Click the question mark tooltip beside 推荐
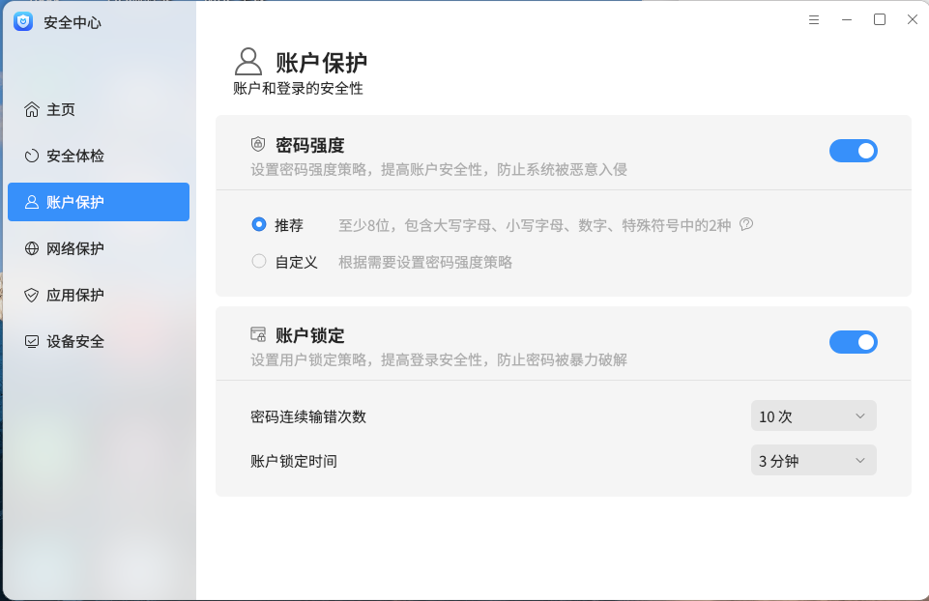Image resolution: width=929 pixels, height=601 pixels. 745,223
